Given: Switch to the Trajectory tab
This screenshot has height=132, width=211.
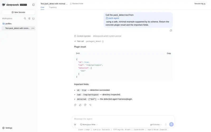Looking at the screenshot, I should click(x=53, y=7).
